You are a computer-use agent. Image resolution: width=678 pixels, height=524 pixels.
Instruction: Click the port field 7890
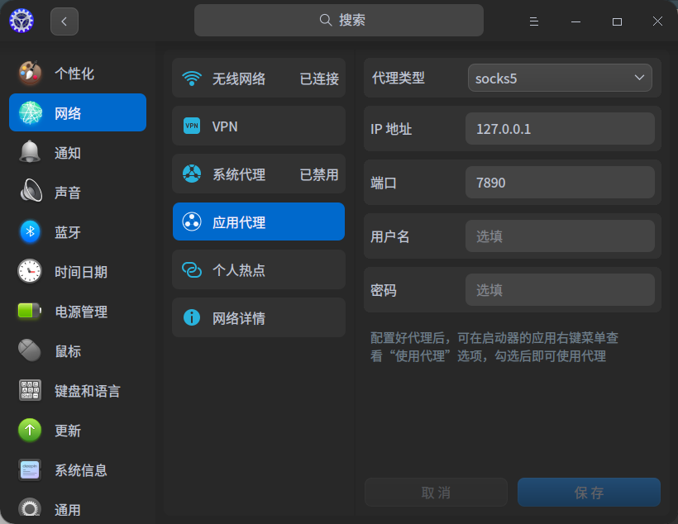click(x=560, y=183)
